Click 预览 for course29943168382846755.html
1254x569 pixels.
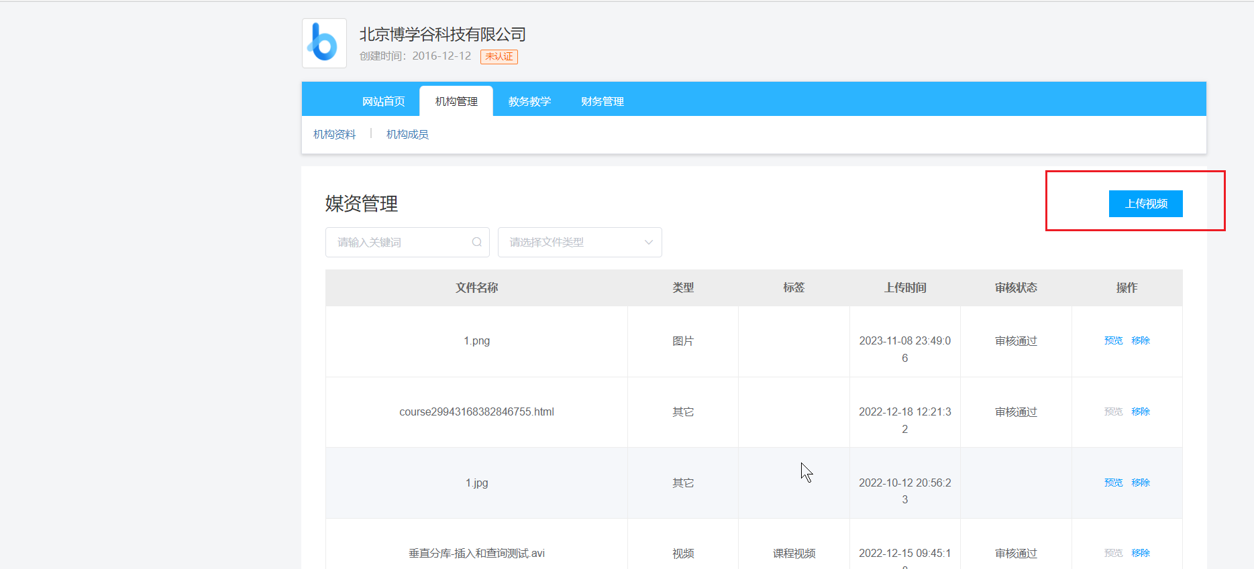(1113, 412)
